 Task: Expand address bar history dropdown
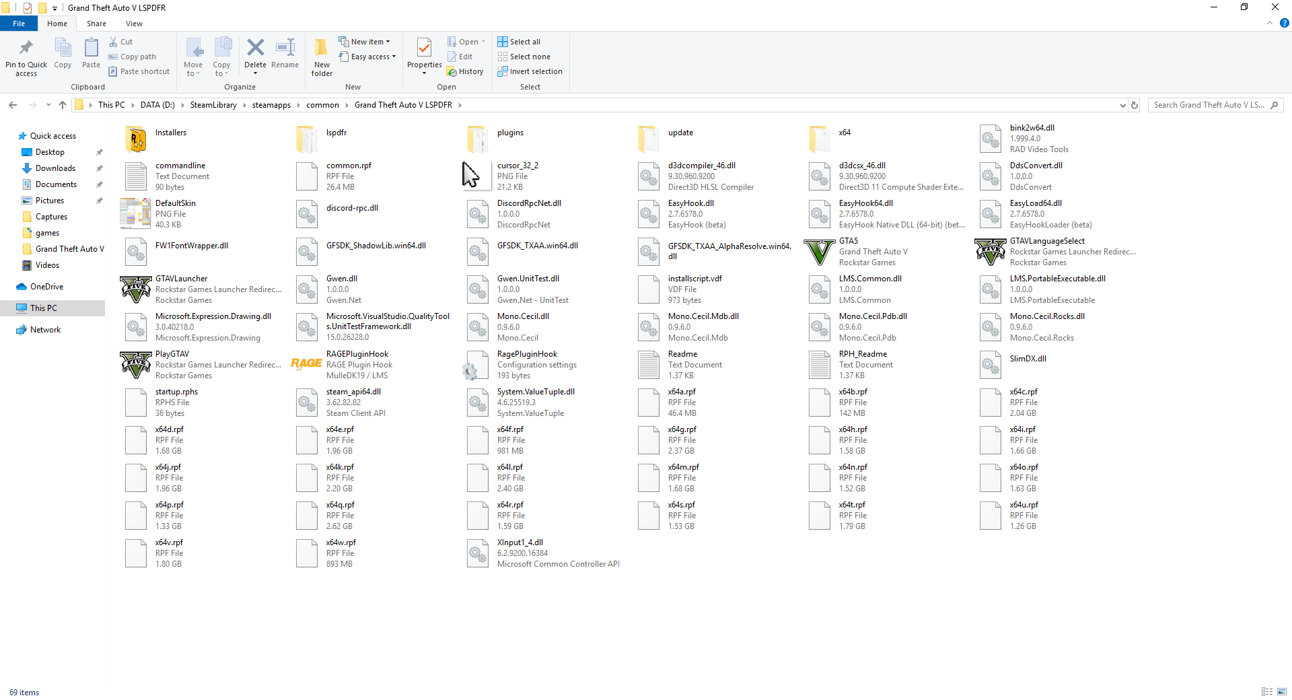coord(1122,105)
